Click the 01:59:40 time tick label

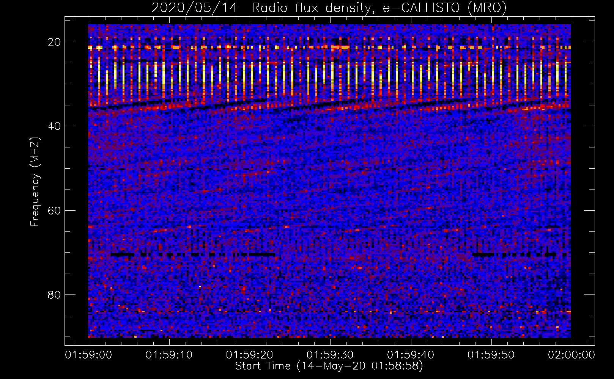[411, 355]
